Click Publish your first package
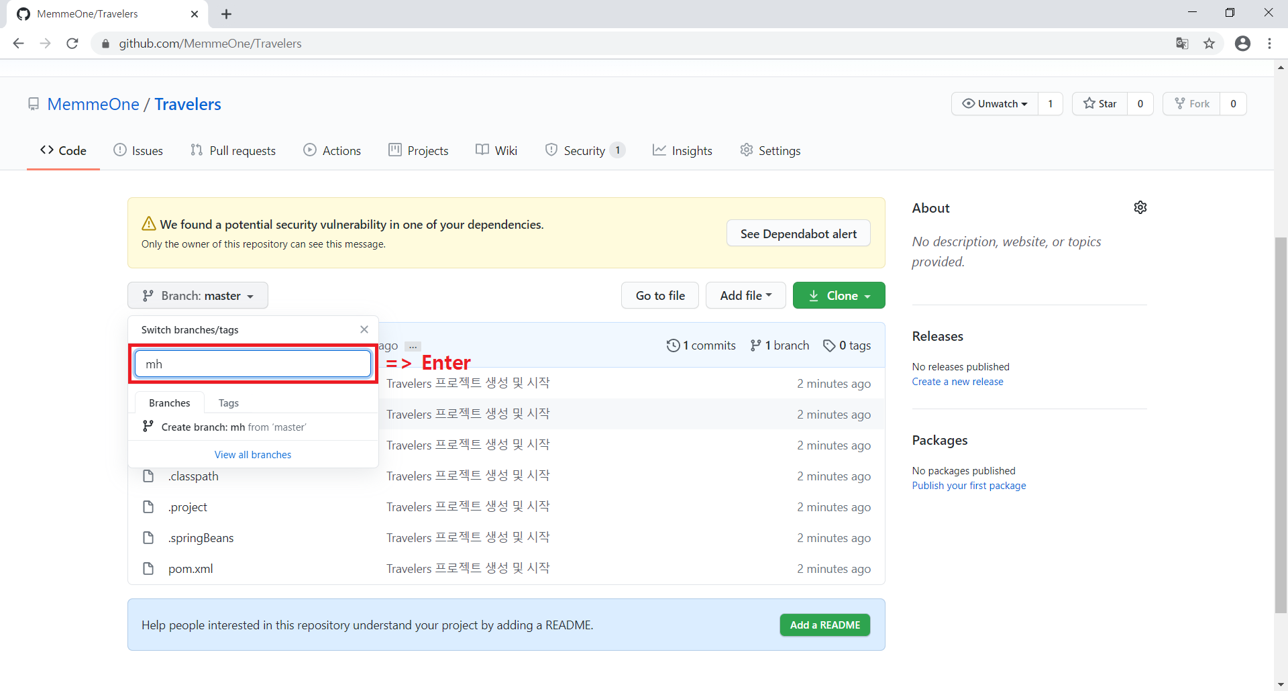 [969, 486]
